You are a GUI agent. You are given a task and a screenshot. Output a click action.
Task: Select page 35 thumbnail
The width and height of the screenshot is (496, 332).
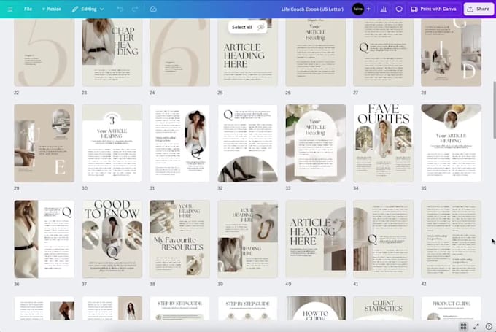coord(452,143)
